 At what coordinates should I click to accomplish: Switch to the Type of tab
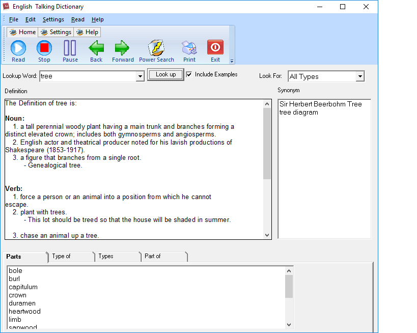71,257
